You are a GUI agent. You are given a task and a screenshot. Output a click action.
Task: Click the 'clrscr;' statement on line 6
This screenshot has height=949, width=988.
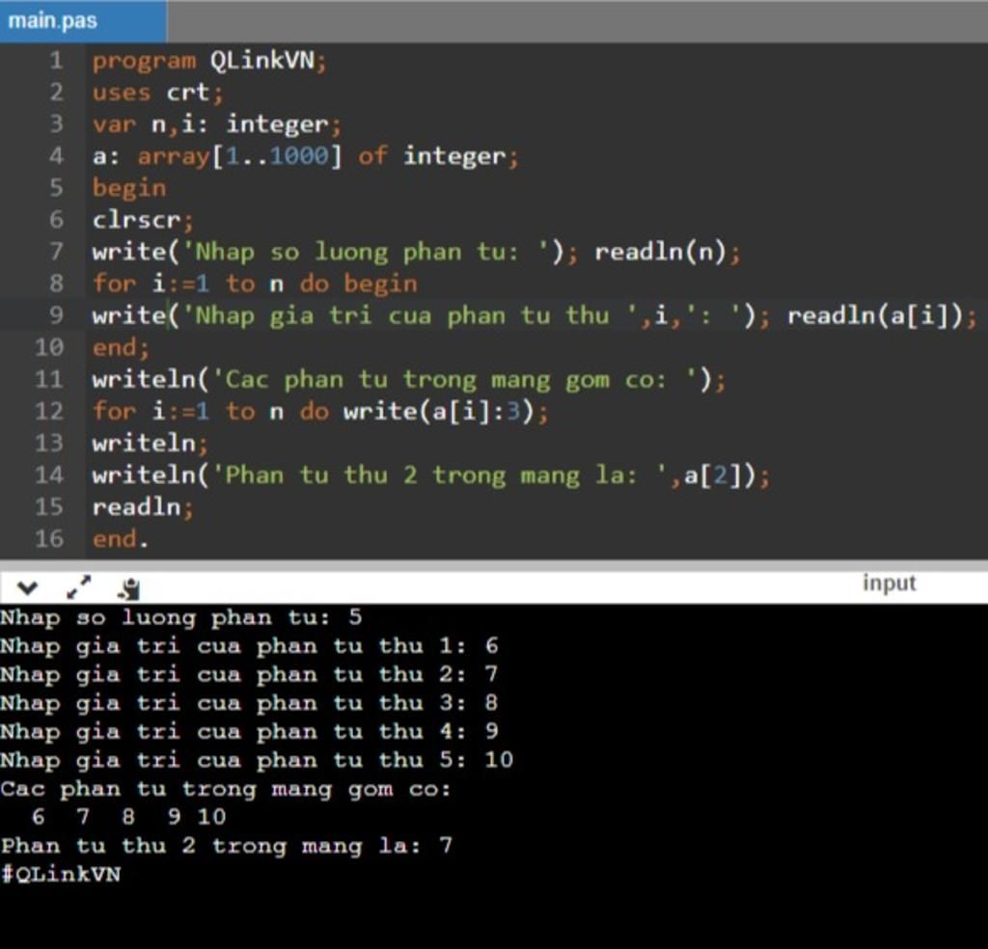coord(143,221)
